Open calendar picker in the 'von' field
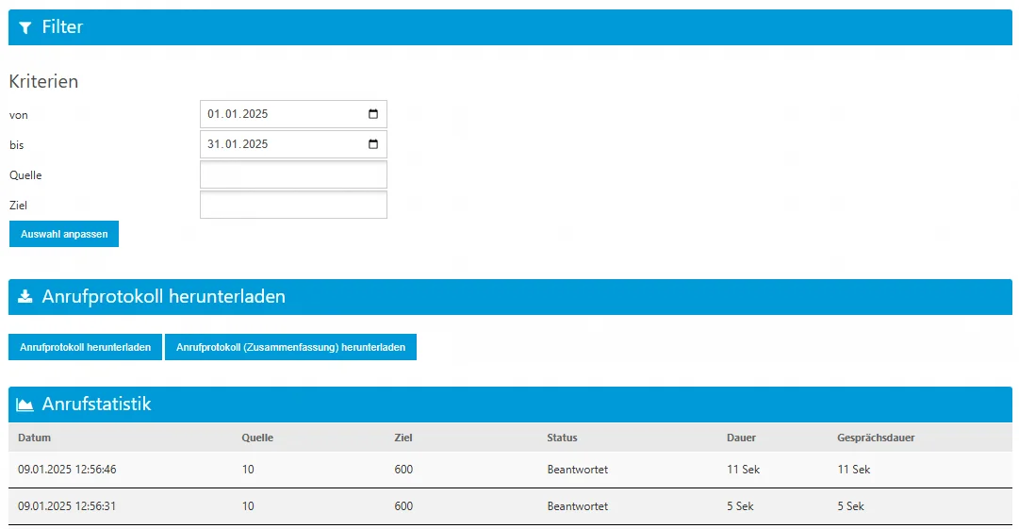Viewport: 1019px width, 529px height. 373,114
